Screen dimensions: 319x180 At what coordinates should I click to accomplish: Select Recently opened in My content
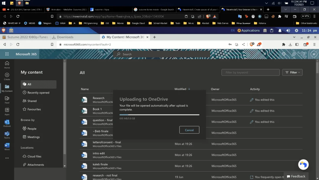tap(38, 93)
